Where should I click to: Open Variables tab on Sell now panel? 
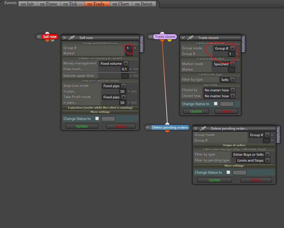tap(142, 44)
